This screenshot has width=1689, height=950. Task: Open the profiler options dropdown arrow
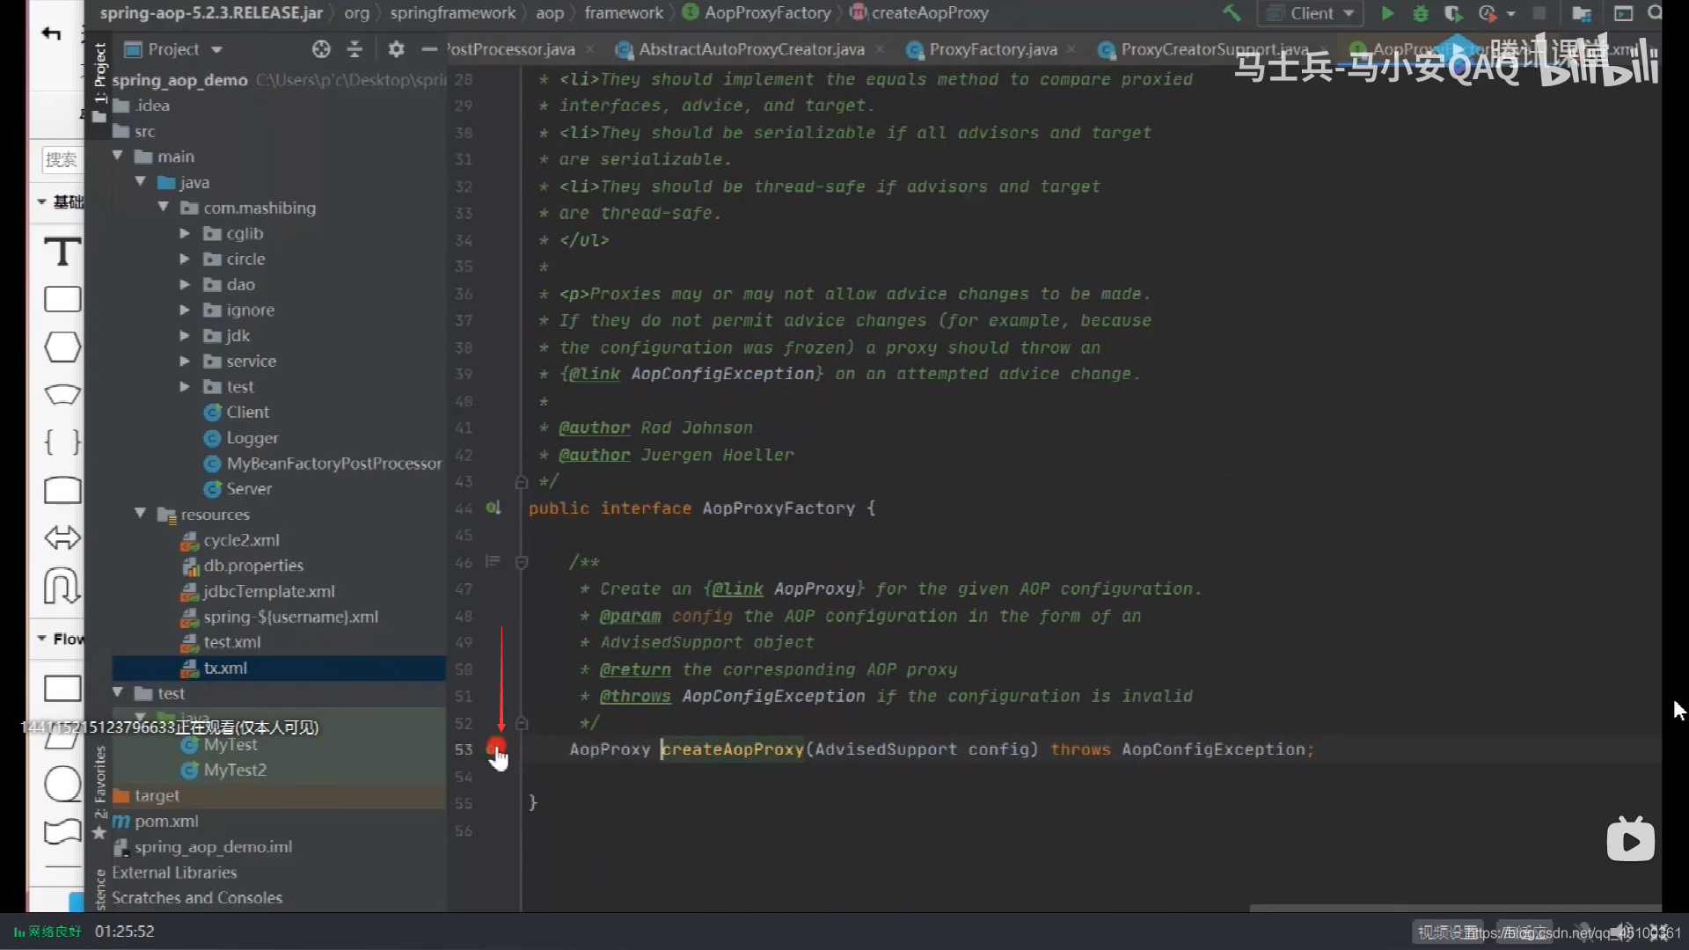(x=1510, y=14)
